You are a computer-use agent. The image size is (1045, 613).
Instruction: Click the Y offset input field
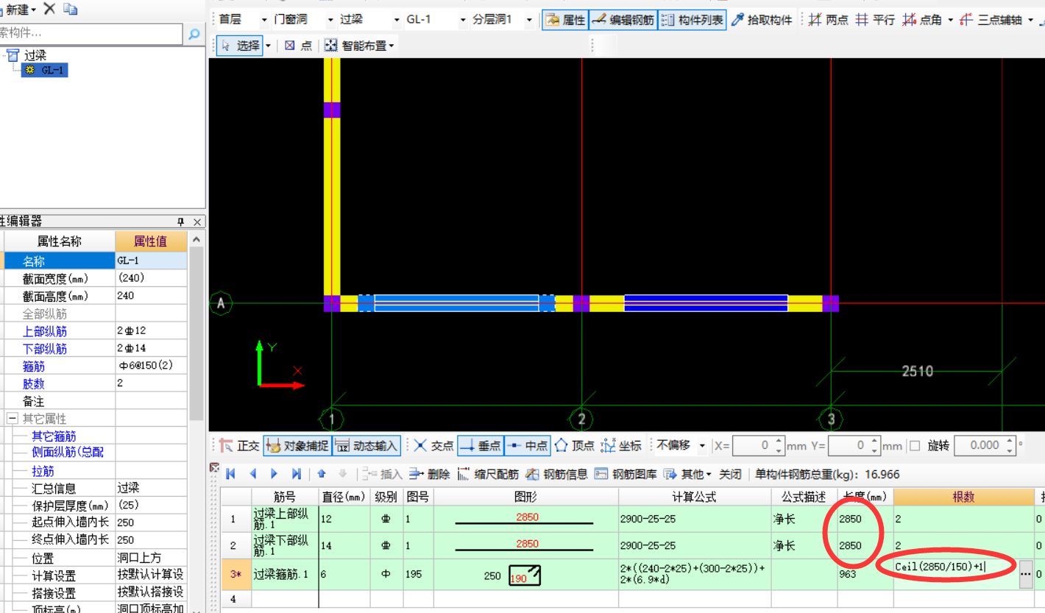coord(848,445)
